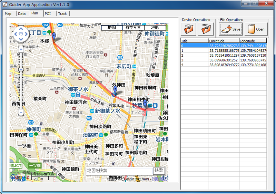Open a saved plan file

256,29
